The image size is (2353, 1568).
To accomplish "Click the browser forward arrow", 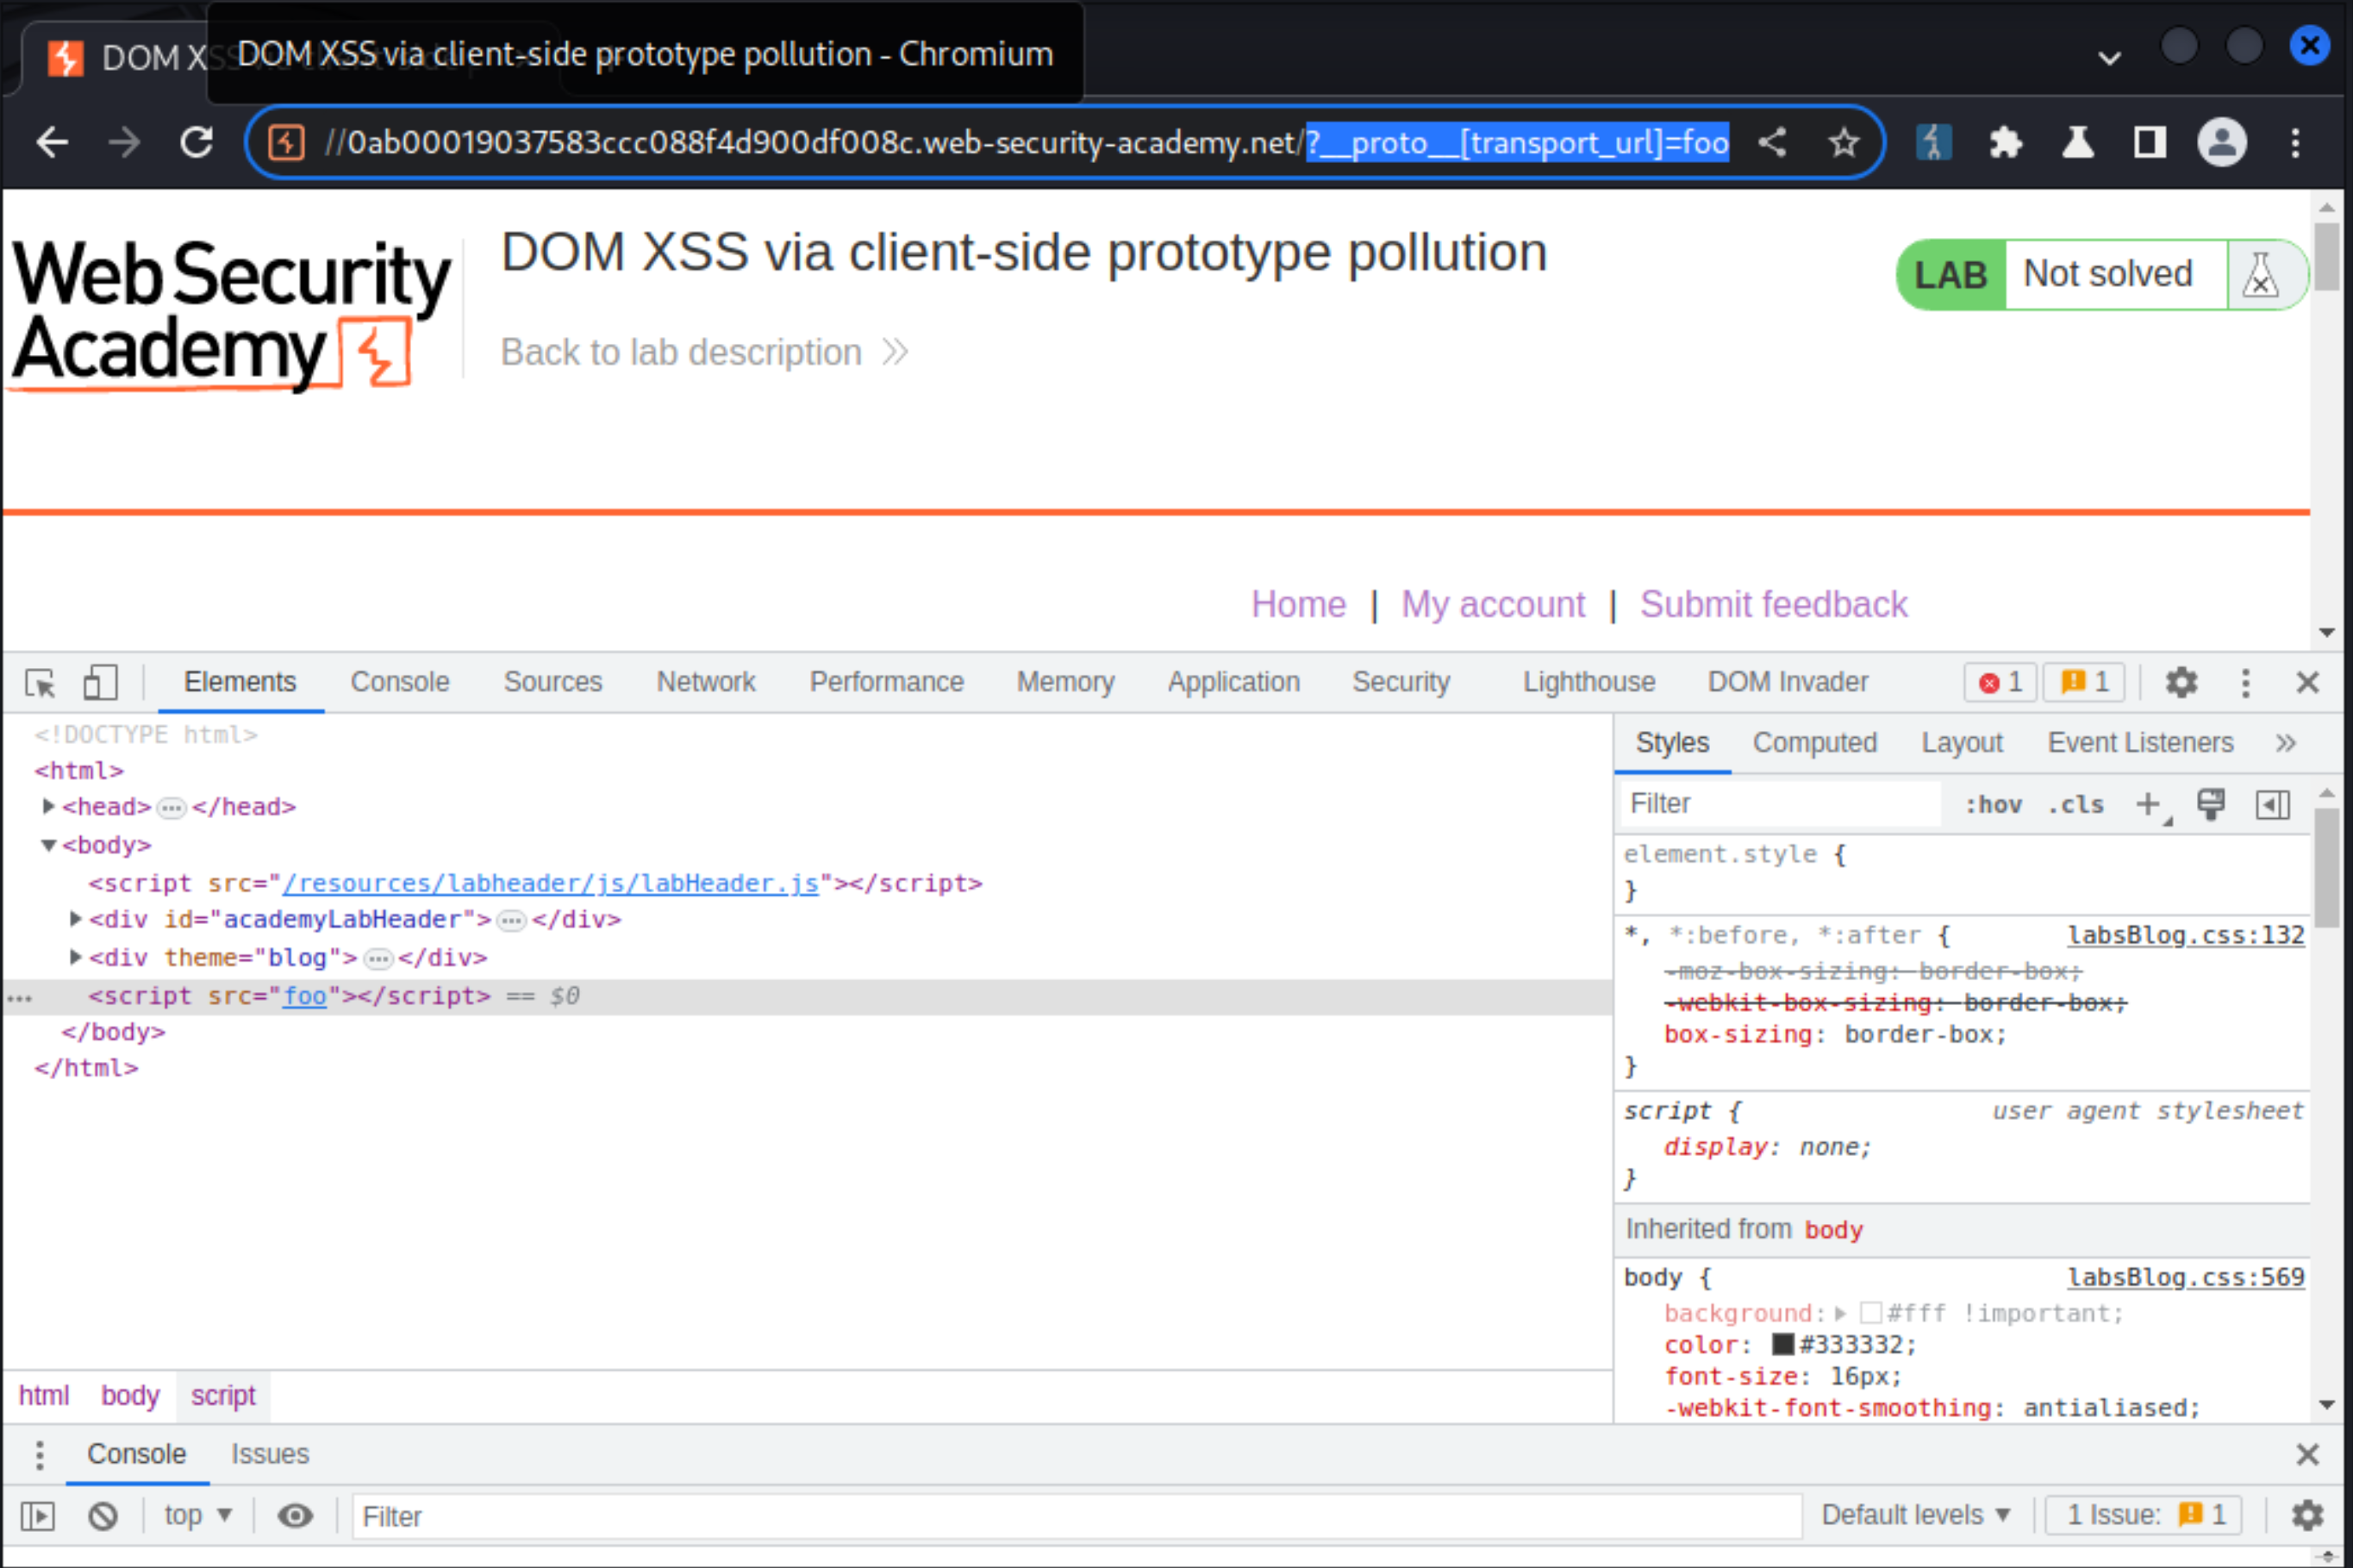I will pos(124,143).
